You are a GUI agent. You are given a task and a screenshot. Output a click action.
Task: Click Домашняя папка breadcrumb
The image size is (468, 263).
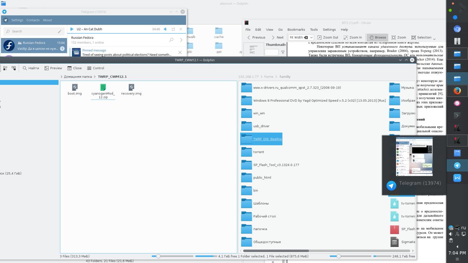[x=78, y=77]
